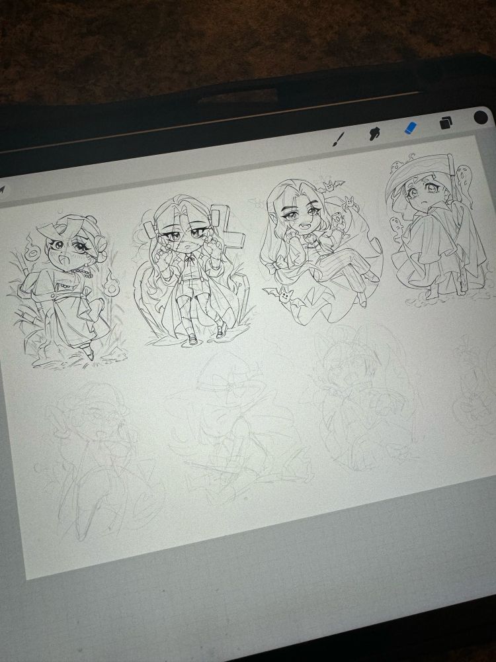
Task: Select the Brush tool in Procreate
Action: click(x=338, y=139)
